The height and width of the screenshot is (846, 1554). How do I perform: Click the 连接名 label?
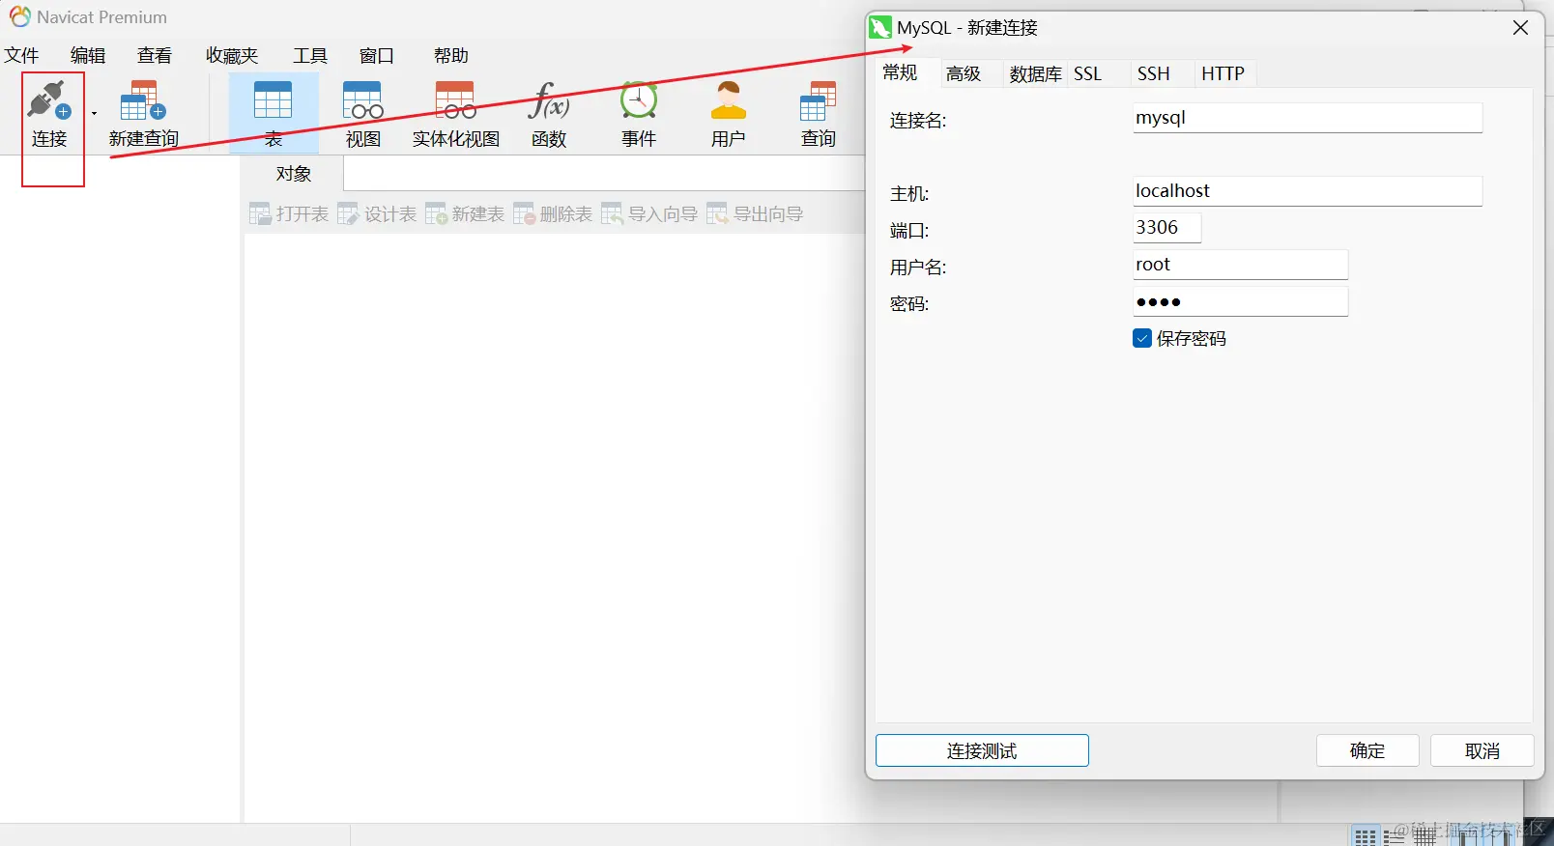click(918, 121)
